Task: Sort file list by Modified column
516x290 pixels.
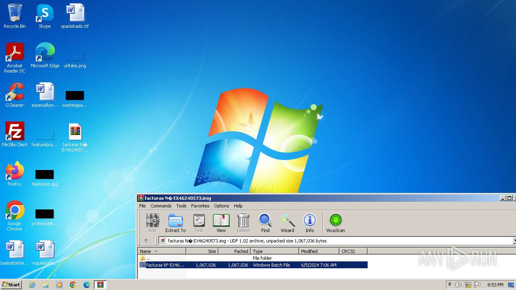Action: (x=319, y=251)
